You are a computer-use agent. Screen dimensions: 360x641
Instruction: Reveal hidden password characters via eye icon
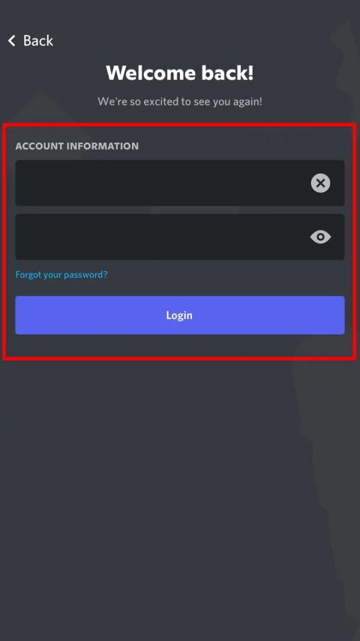click(x=320, y=237)
